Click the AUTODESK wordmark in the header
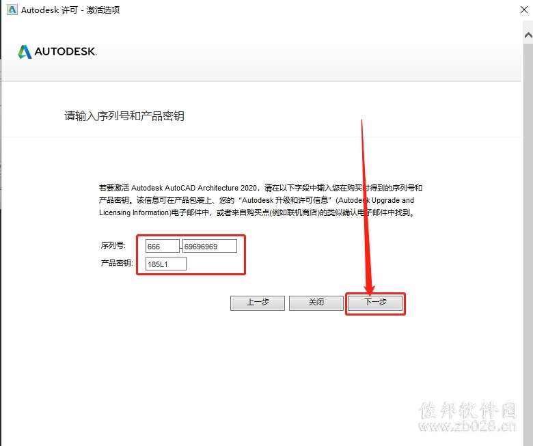The width and height of the screenshot is (533, 446). 66,52
